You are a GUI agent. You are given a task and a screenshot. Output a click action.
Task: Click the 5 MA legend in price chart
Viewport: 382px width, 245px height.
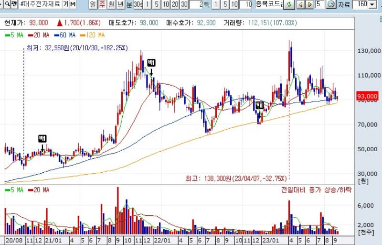click(14, 35)
